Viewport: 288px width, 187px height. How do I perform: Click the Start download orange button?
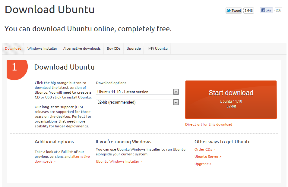coord(231,100)
